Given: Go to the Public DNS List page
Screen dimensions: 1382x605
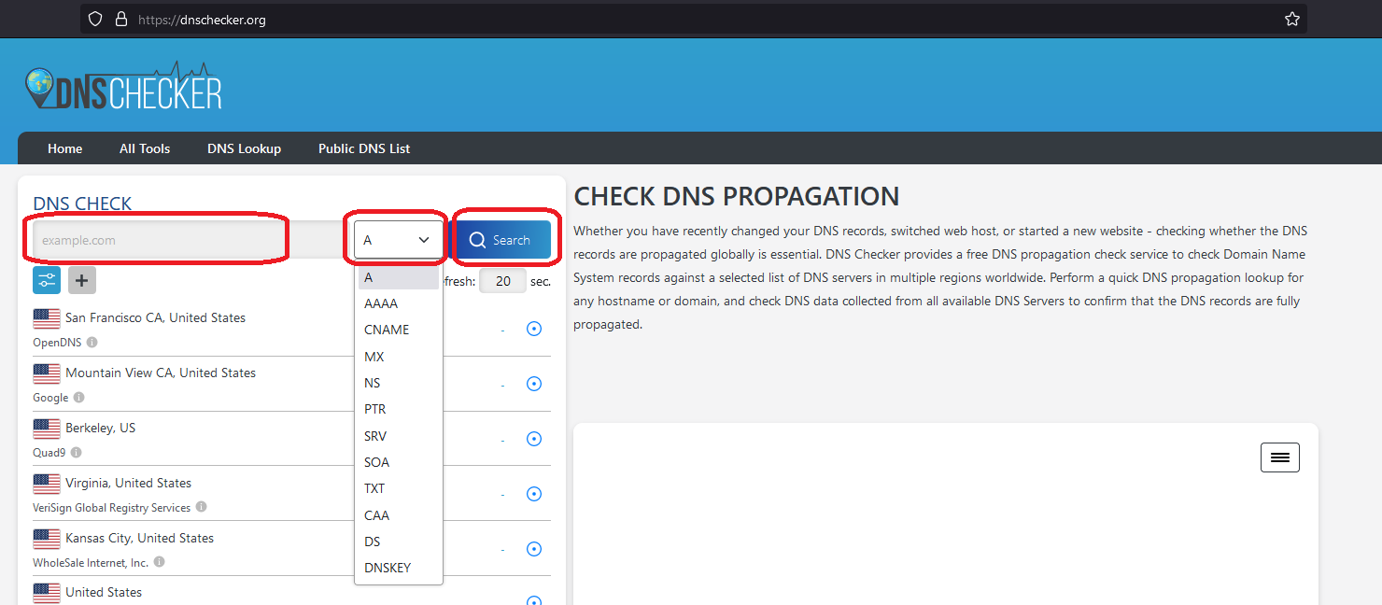Looking at the screenshot, I should click(364, 148).
